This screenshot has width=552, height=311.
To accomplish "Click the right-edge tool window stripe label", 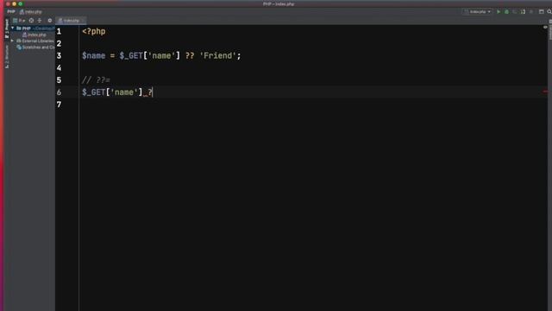I will pos(550,30).
